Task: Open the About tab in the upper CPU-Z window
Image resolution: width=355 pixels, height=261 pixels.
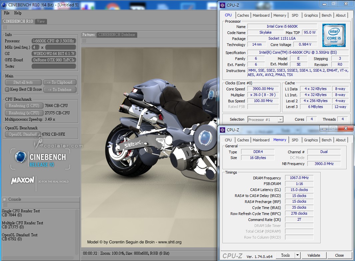Action: pos(340,15)
